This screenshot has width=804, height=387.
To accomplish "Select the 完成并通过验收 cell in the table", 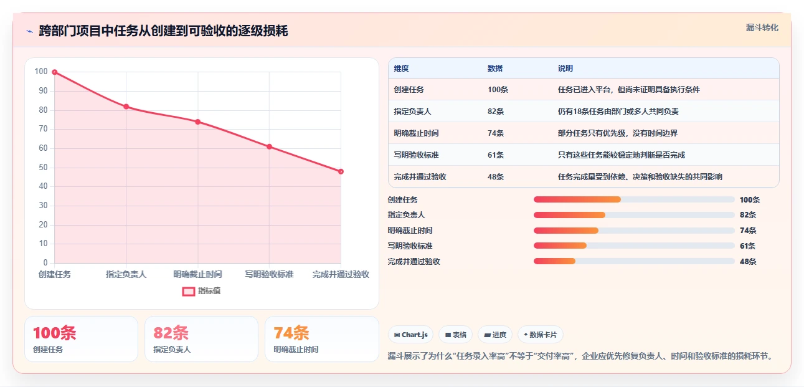I will [x=420, y=177].
